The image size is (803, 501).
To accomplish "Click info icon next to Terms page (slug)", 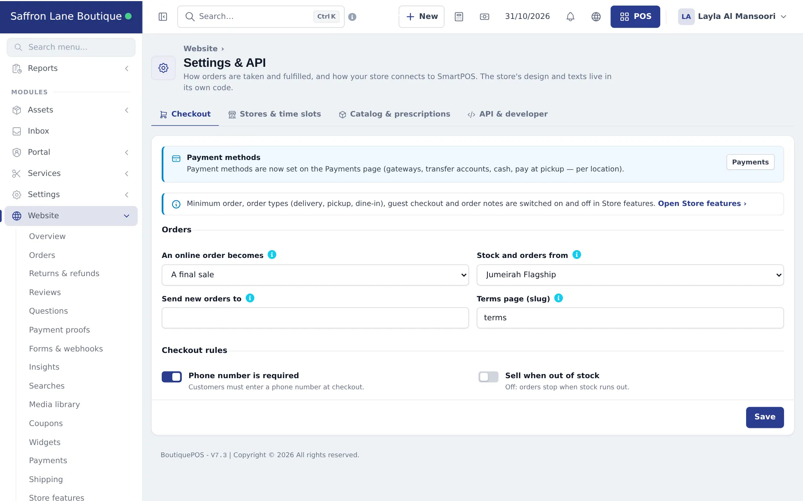I will [558, 298].
